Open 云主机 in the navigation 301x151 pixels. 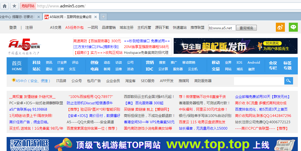193,69
